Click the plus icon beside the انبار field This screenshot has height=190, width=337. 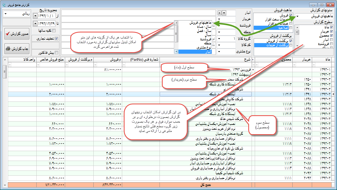pos(219,13)
